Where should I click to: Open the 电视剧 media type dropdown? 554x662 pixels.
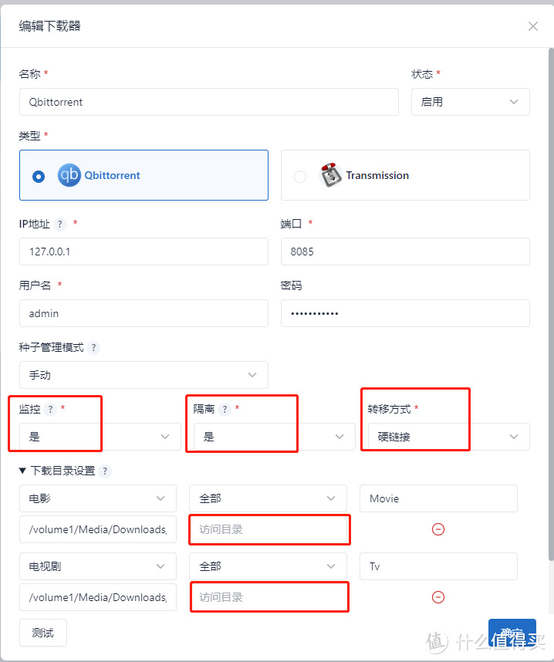98,566
